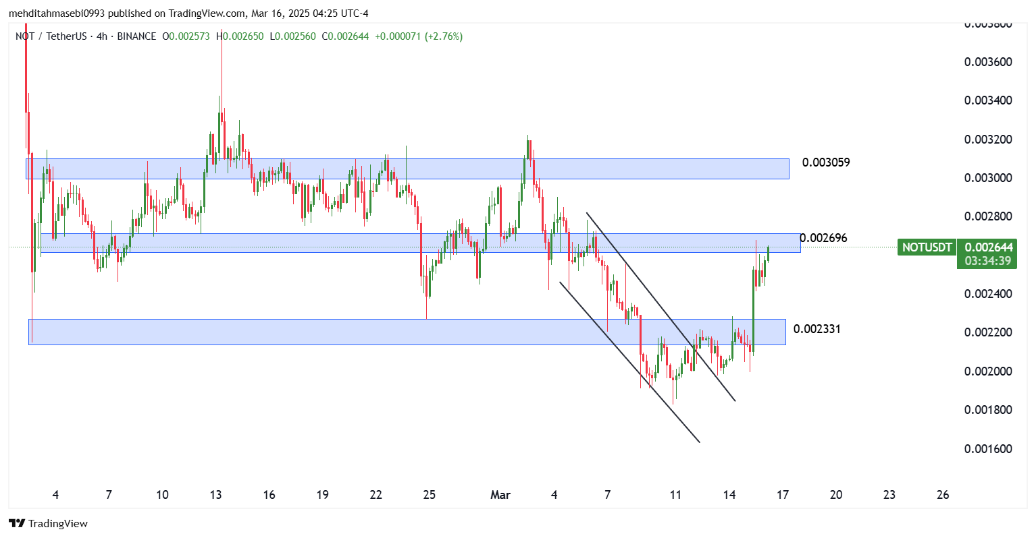Image resolution: width=1036 pixels, height=538 pixels.
Task: Click the TradingView wordmark text
Action: pos(58,524)
